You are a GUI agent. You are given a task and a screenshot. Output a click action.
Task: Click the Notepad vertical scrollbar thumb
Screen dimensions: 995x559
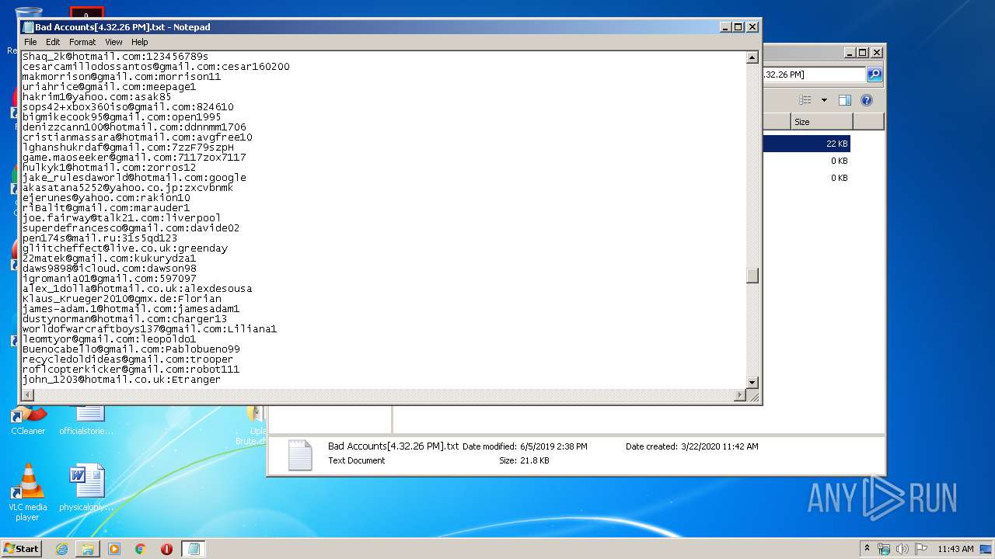pos(752,276)
